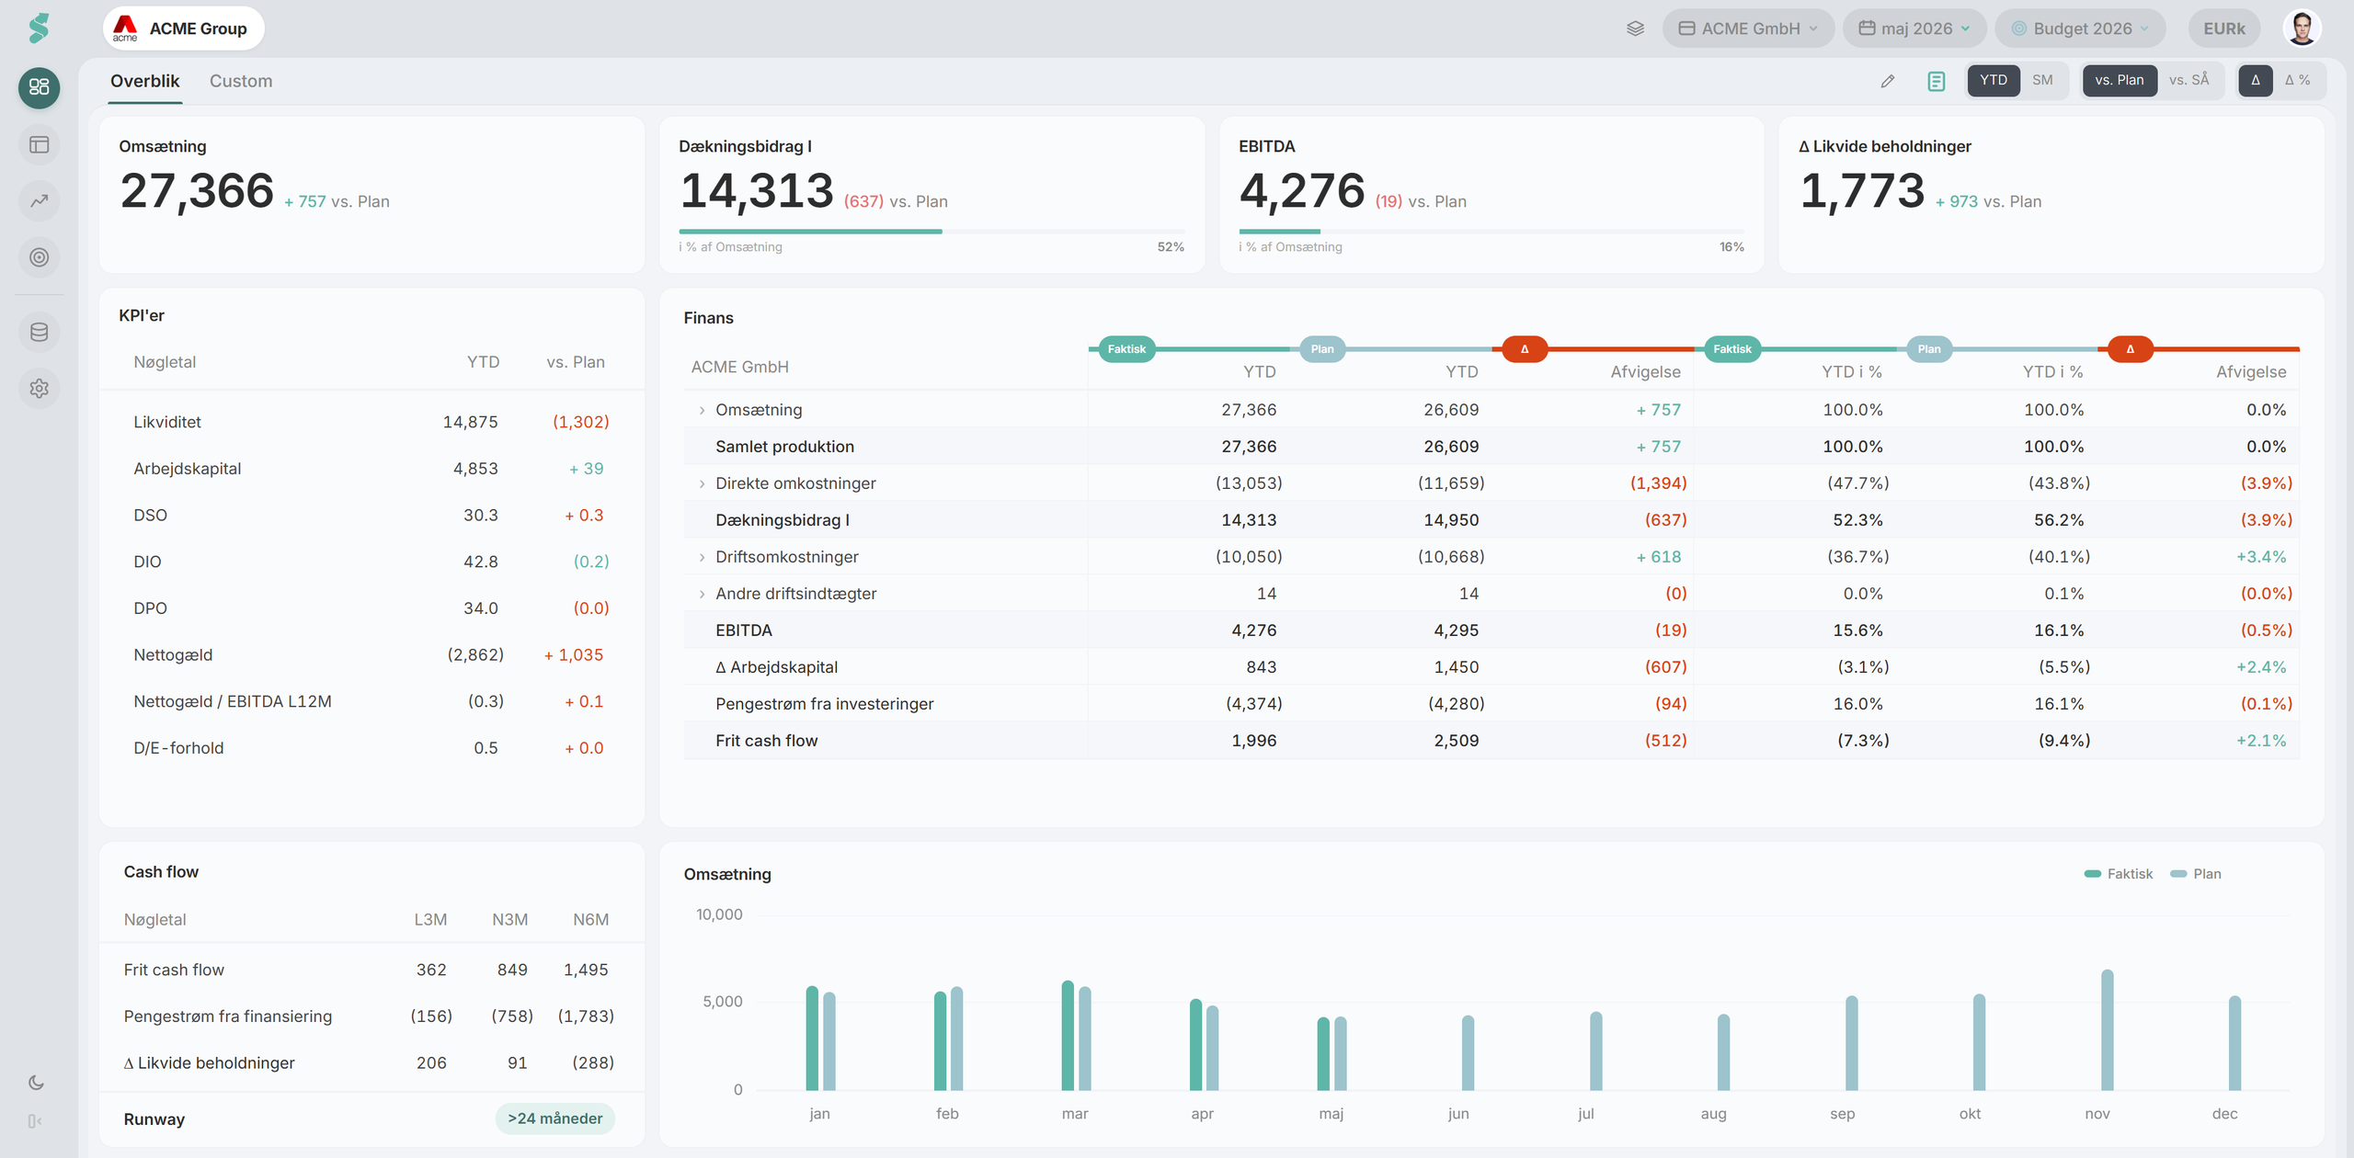Image resolution: width=2354 pixels, height=1158 pixels.
Task: Expand the Omsætning row
Action: [702, 410]
